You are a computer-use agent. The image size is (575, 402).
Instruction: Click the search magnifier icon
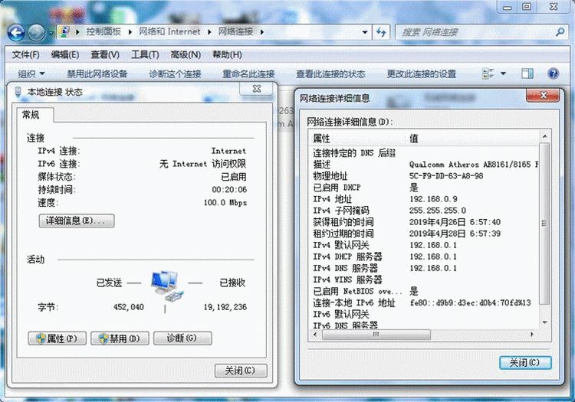pos(560,32)
